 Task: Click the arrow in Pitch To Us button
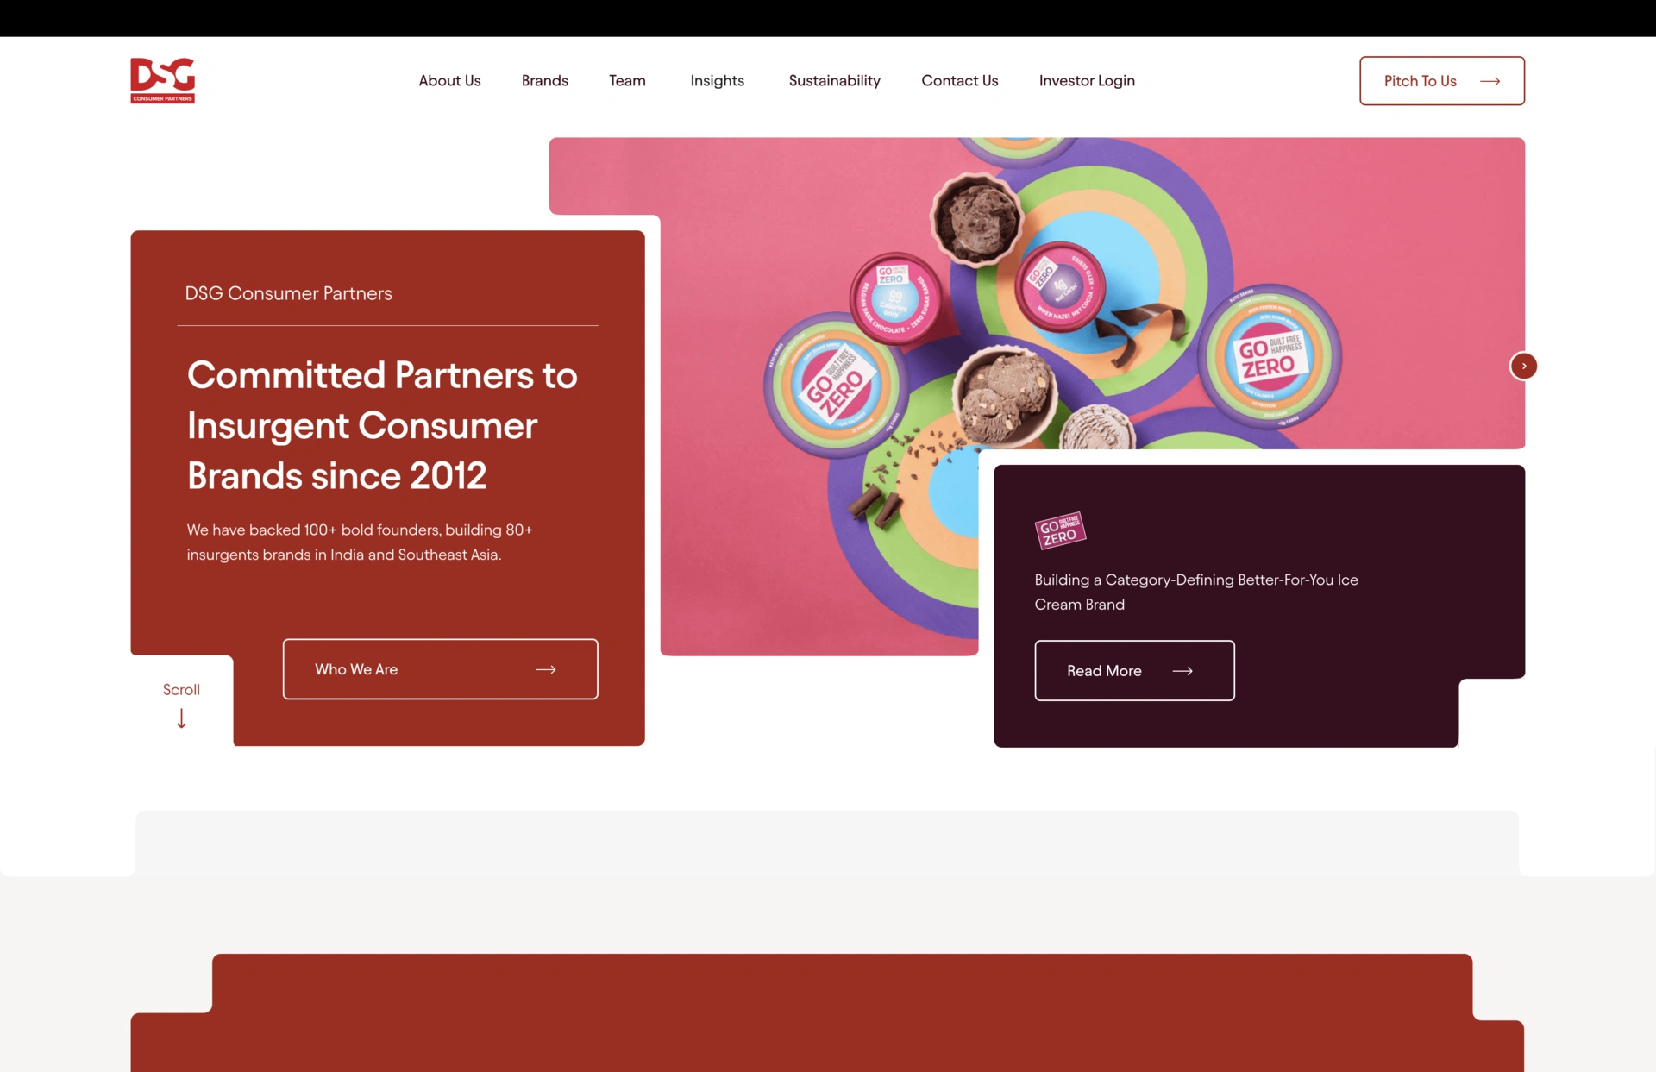click(1490, 81)
